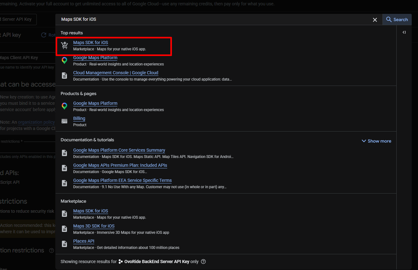Clear the search query with the X icon
Screen dimensions: 418x270
375,20
